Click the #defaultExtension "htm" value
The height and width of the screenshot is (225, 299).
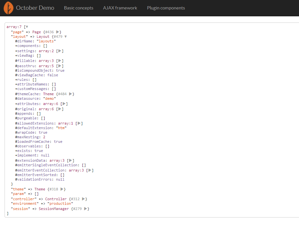click(61, 128)
